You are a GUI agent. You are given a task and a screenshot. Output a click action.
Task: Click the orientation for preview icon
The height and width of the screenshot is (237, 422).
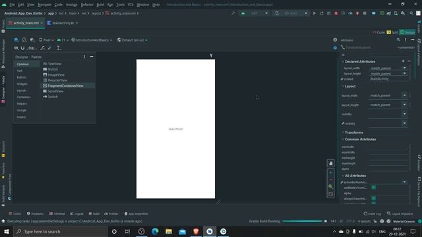(x=24, y=40)
